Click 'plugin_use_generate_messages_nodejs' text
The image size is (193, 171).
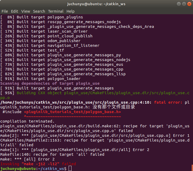click(x=89, y=60)
